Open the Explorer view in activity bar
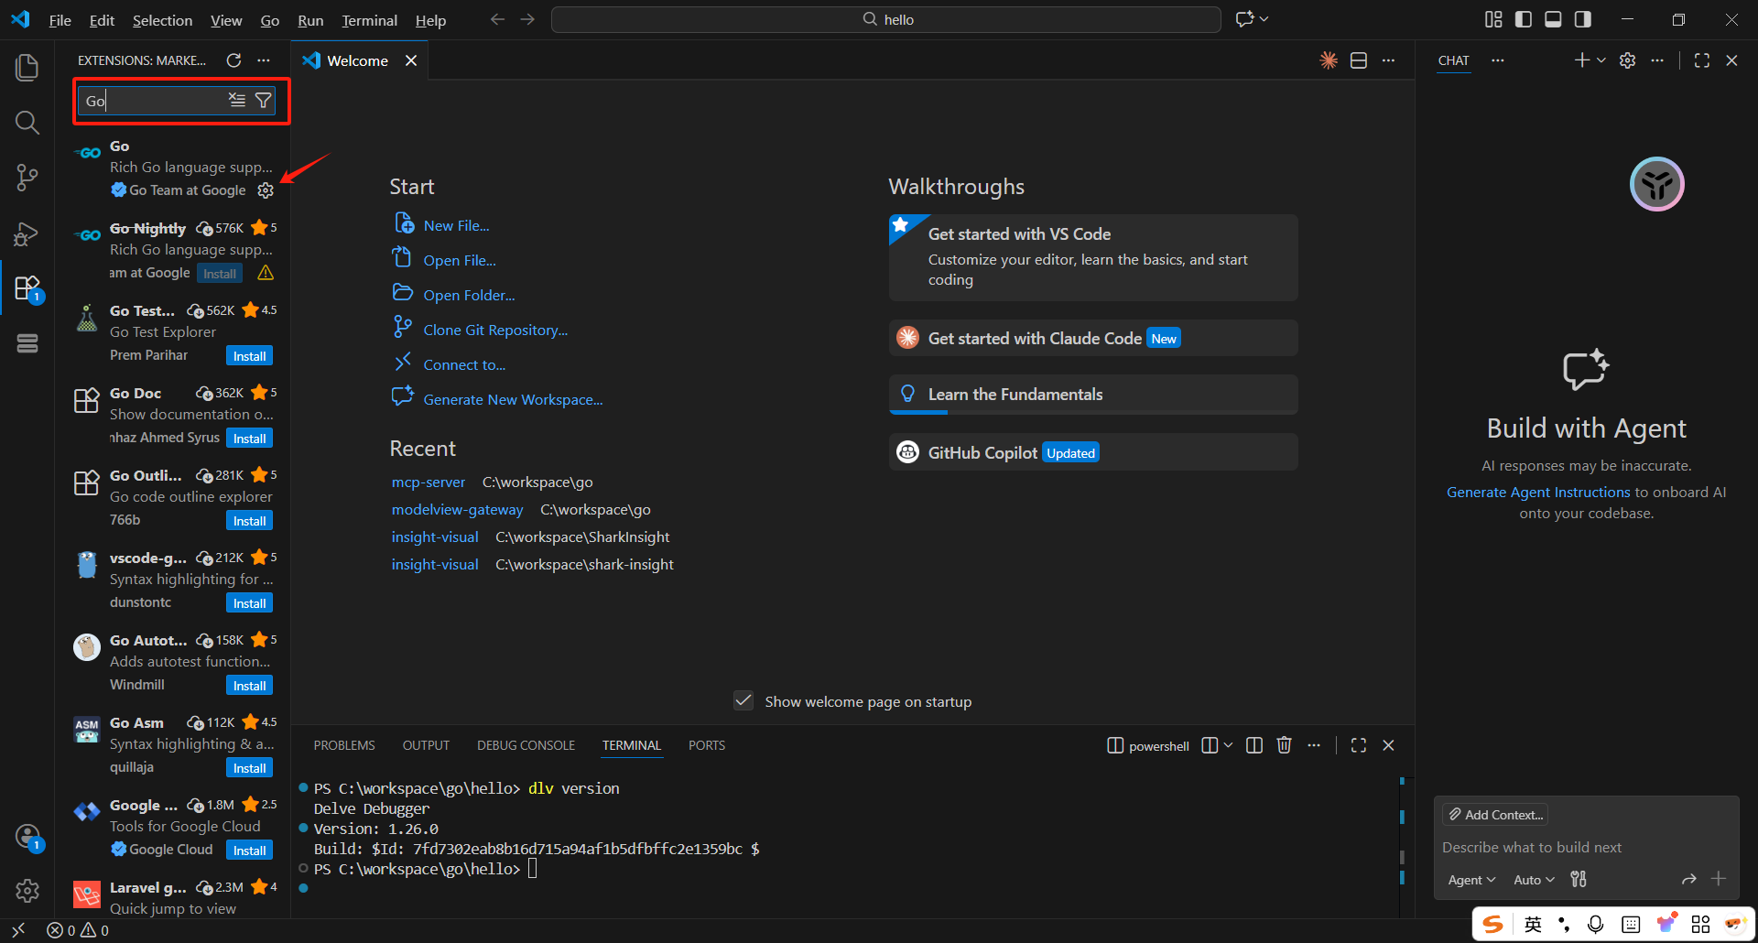This screenshot has height=943, width=1758. (x=27, y=67)
